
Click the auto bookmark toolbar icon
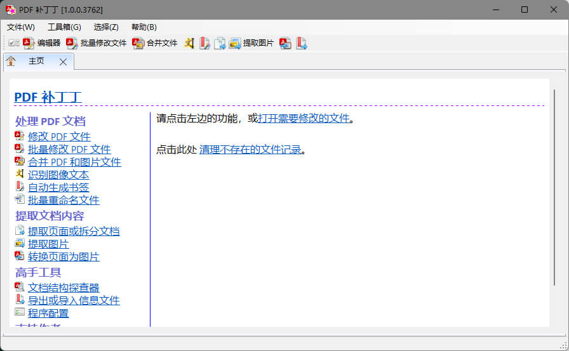coord(204,43)
